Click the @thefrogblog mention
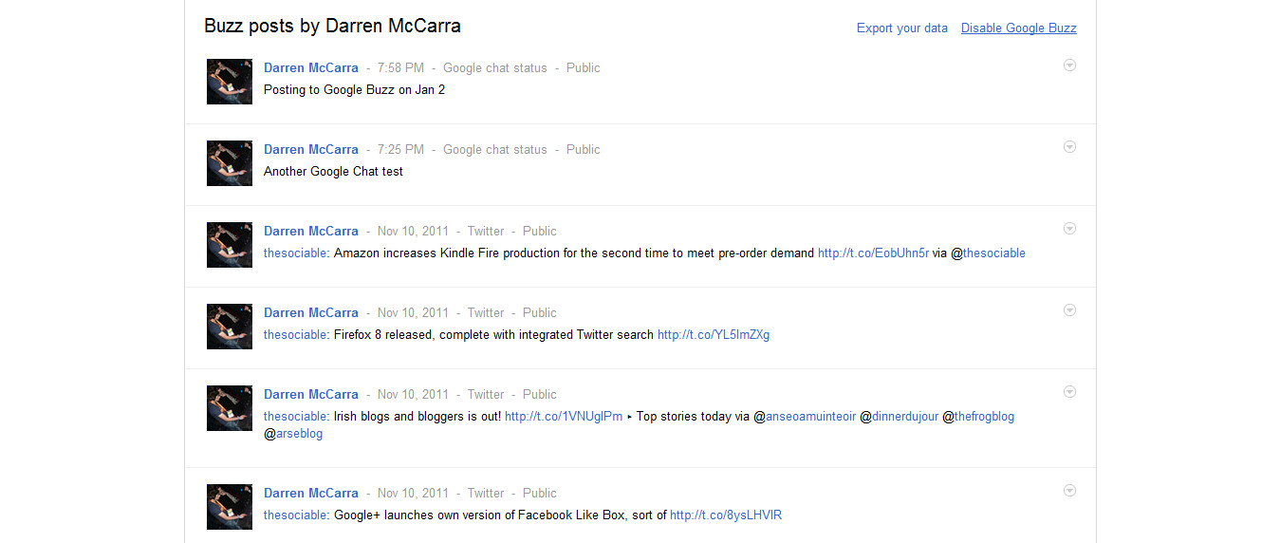 984,417
